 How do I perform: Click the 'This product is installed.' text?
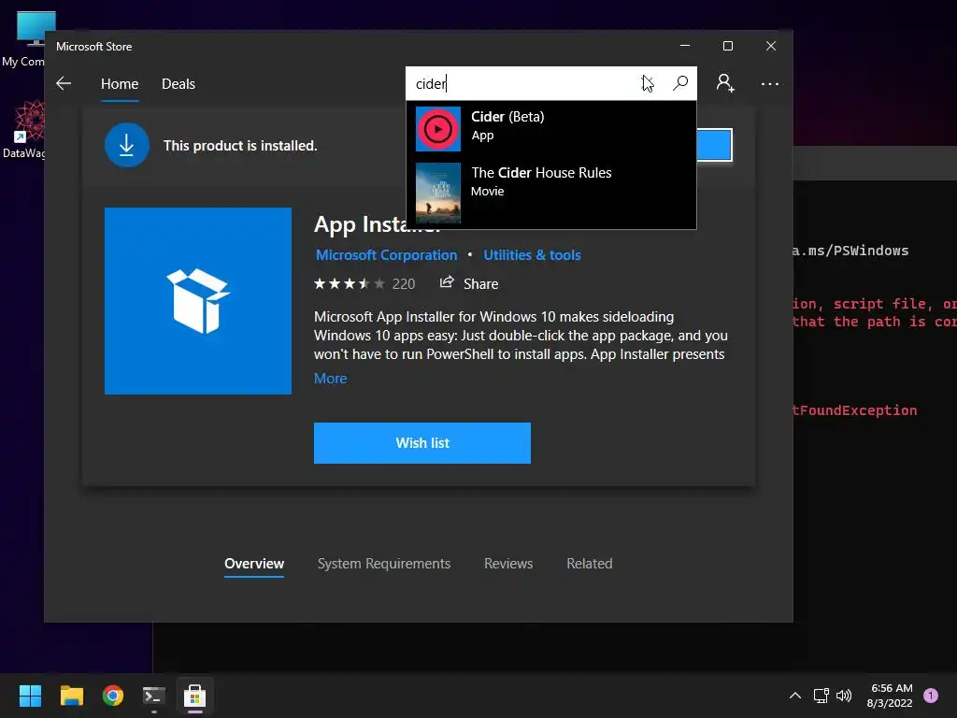[x=240, y=146]
